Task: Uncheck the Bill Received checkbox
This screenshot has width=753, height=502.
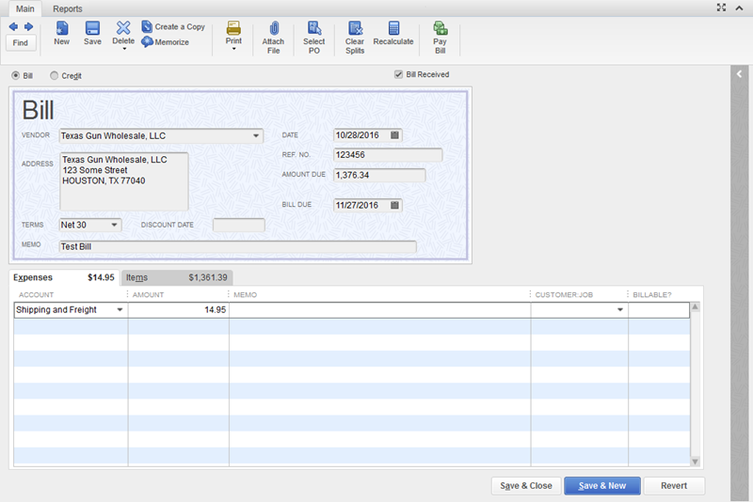Action: 398,74
